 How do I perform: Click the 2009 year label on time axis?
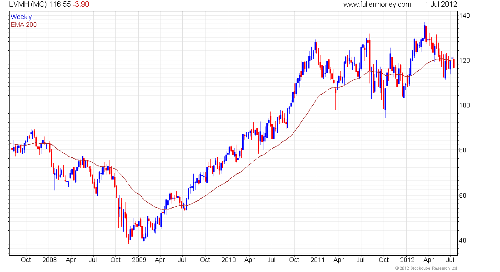[139, 260]
